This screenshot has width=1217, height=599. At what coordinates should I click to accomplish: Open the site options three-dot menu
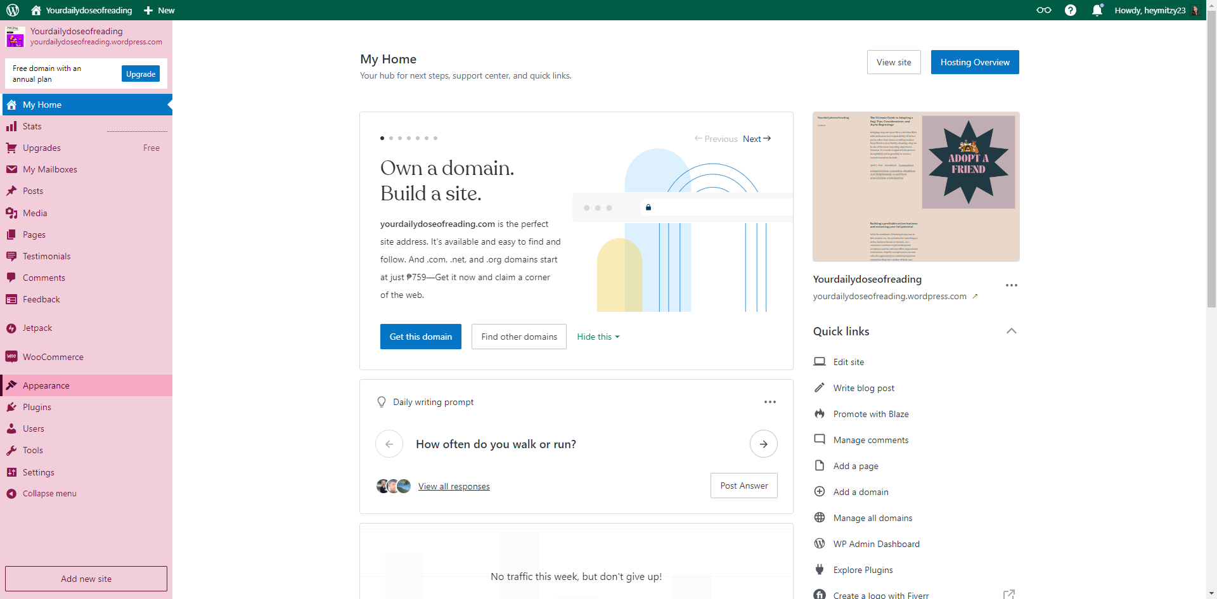click(x=1012, y=285)
